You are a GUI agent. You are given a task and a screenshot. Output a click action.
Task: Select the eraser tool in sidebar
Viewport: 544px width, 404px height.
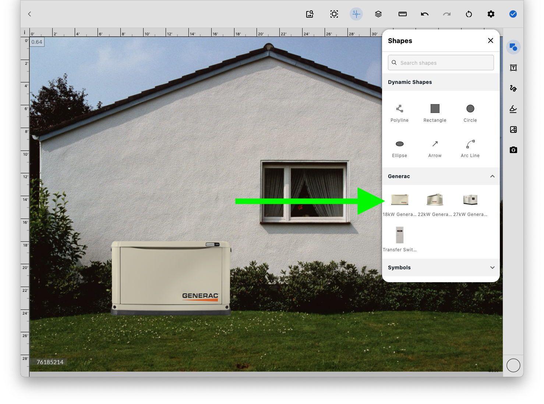(513, 109)
